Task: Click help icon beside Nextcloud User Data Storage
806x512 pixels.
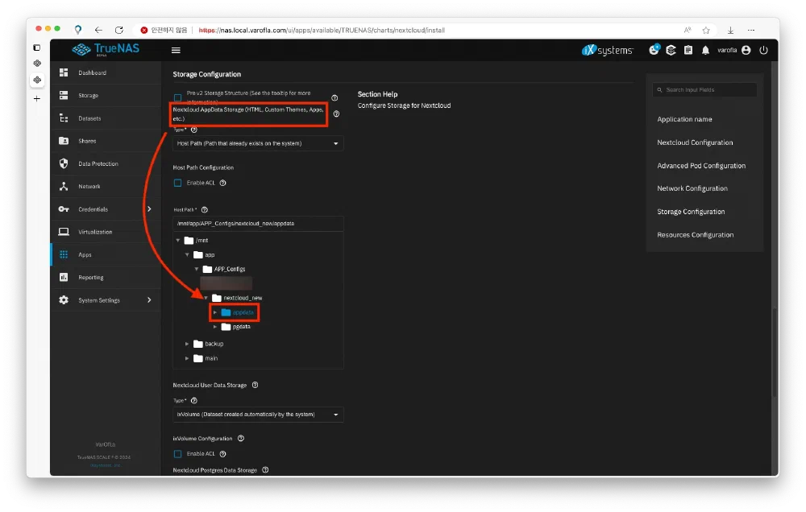Action: 255,385
